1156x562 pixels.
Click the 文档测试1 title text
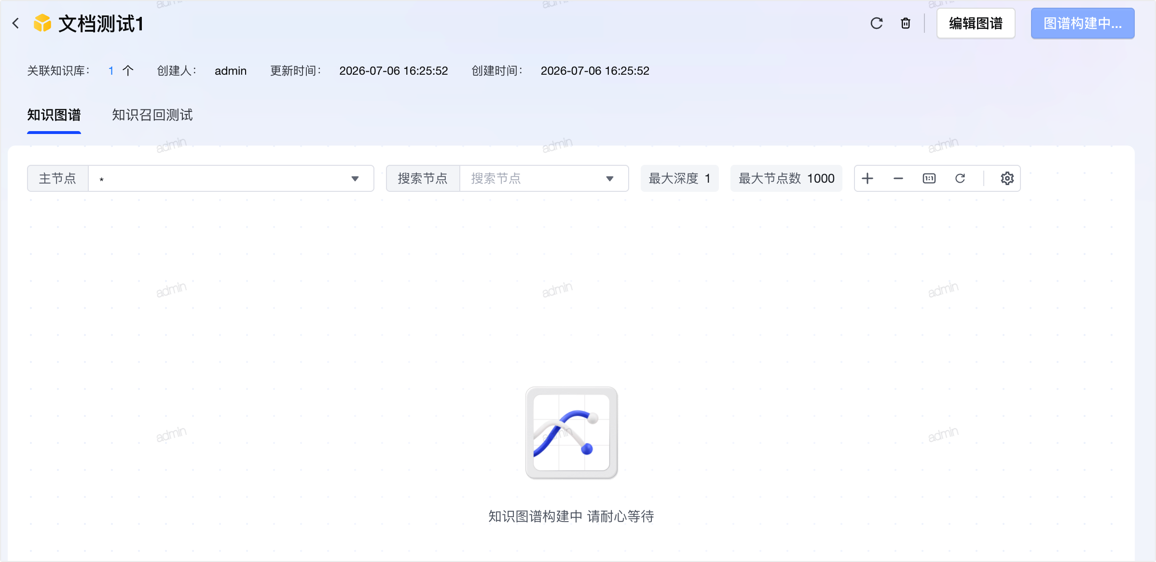[x=101, y=23]
